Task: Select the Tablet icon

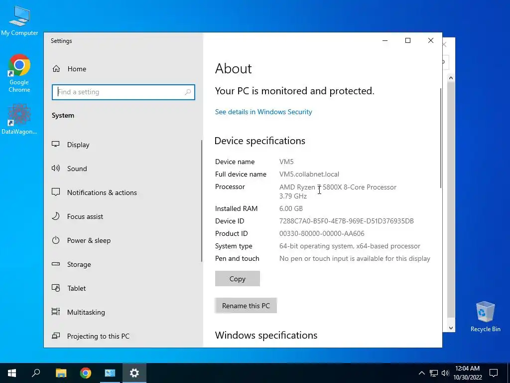Action: coord(56,288)
